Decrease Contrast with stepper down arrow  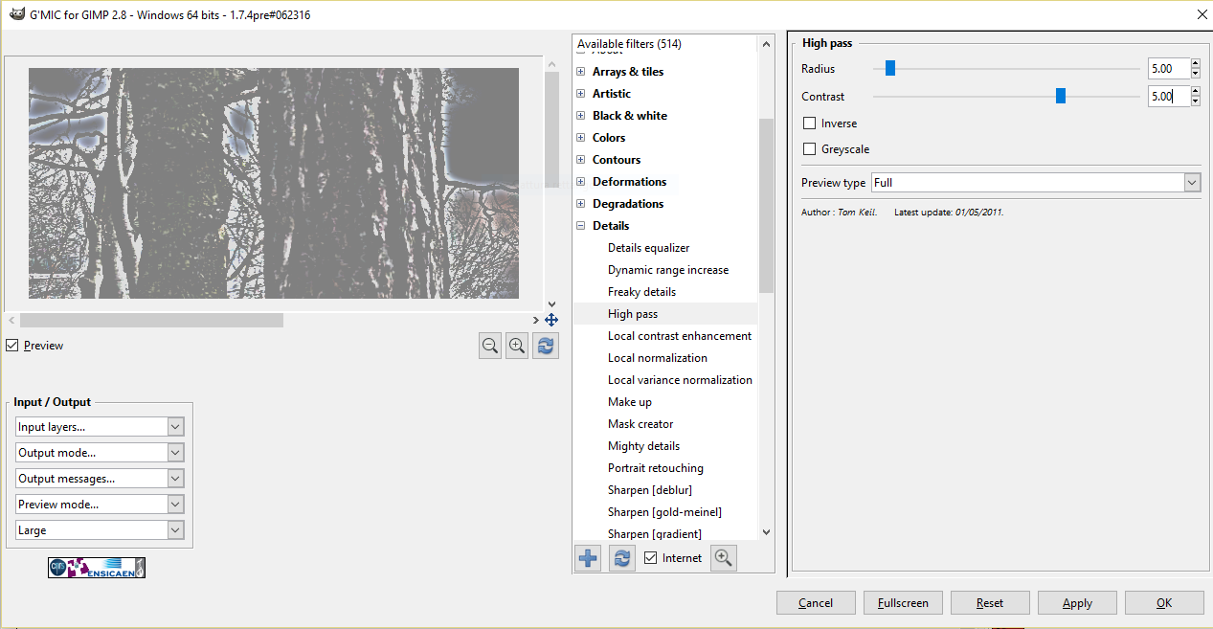click(x=1195, y=101)
